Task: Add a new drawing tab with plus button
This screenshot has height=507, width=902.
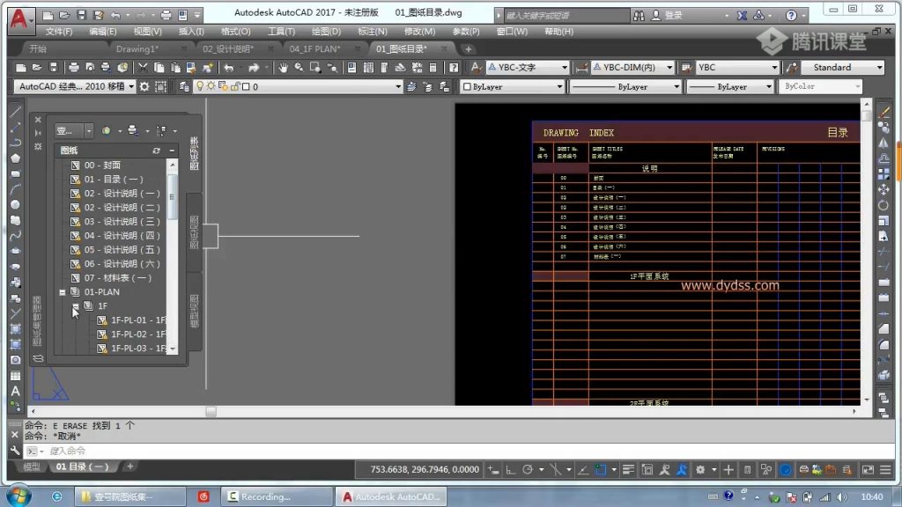Action: [469, 49]
